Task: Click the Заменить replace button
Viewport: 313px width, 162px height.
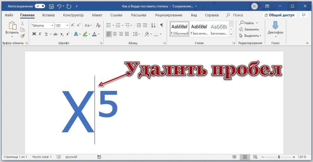Action: pos(249,29)
